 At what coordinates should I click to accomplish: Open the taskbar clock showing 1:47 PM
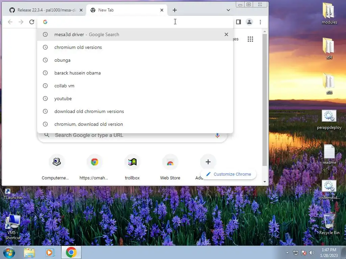click(x=329, y=253)
